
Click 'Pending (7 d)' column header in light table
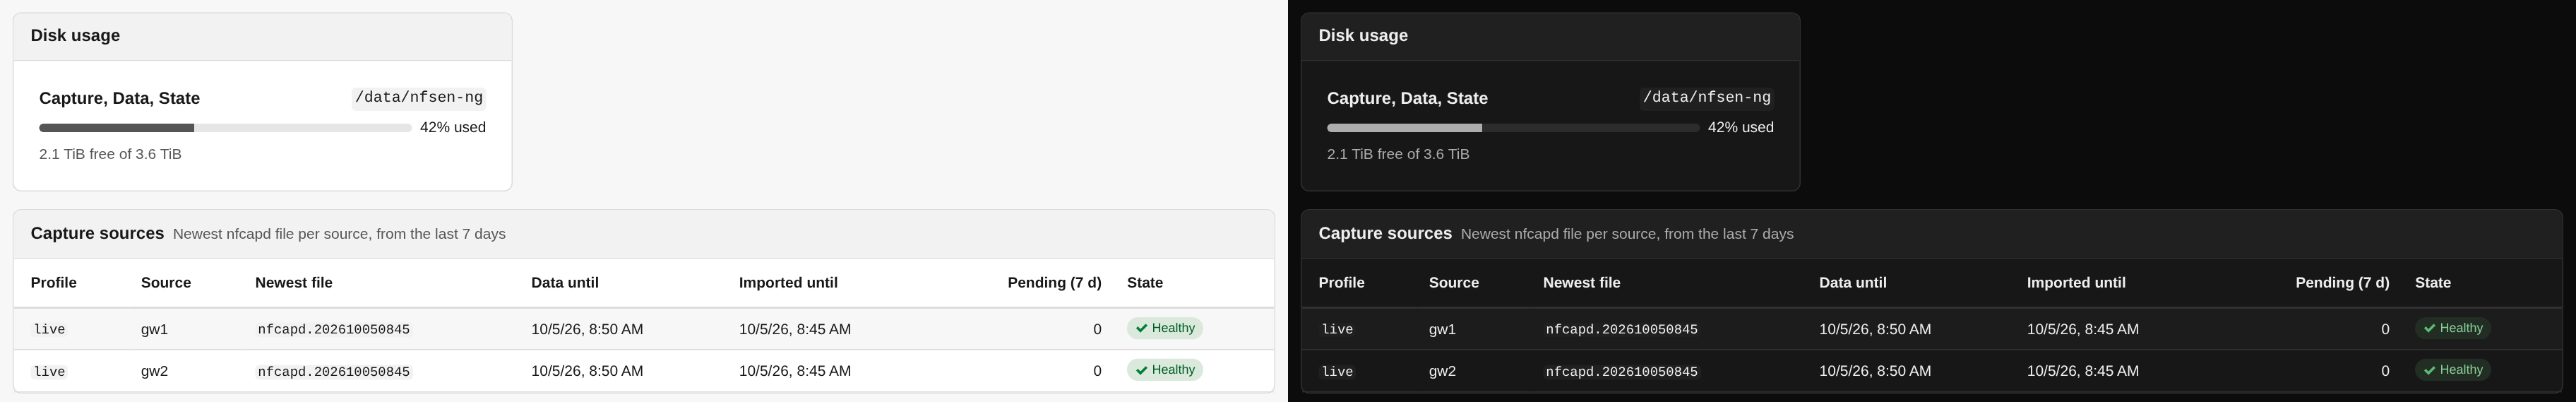1054,283
